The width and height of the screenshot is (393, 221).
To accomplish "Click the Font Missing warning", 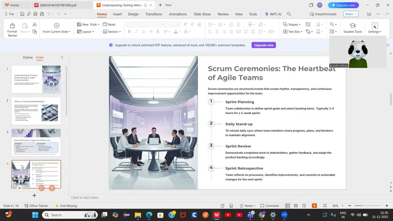I will click(66, 206).
